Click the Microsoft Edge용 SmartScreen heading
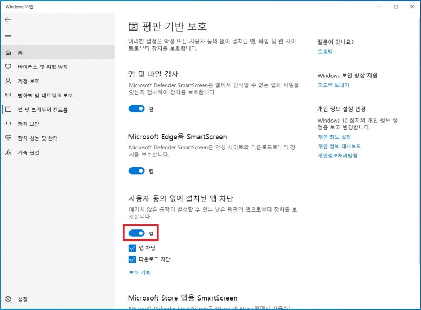 178,137
